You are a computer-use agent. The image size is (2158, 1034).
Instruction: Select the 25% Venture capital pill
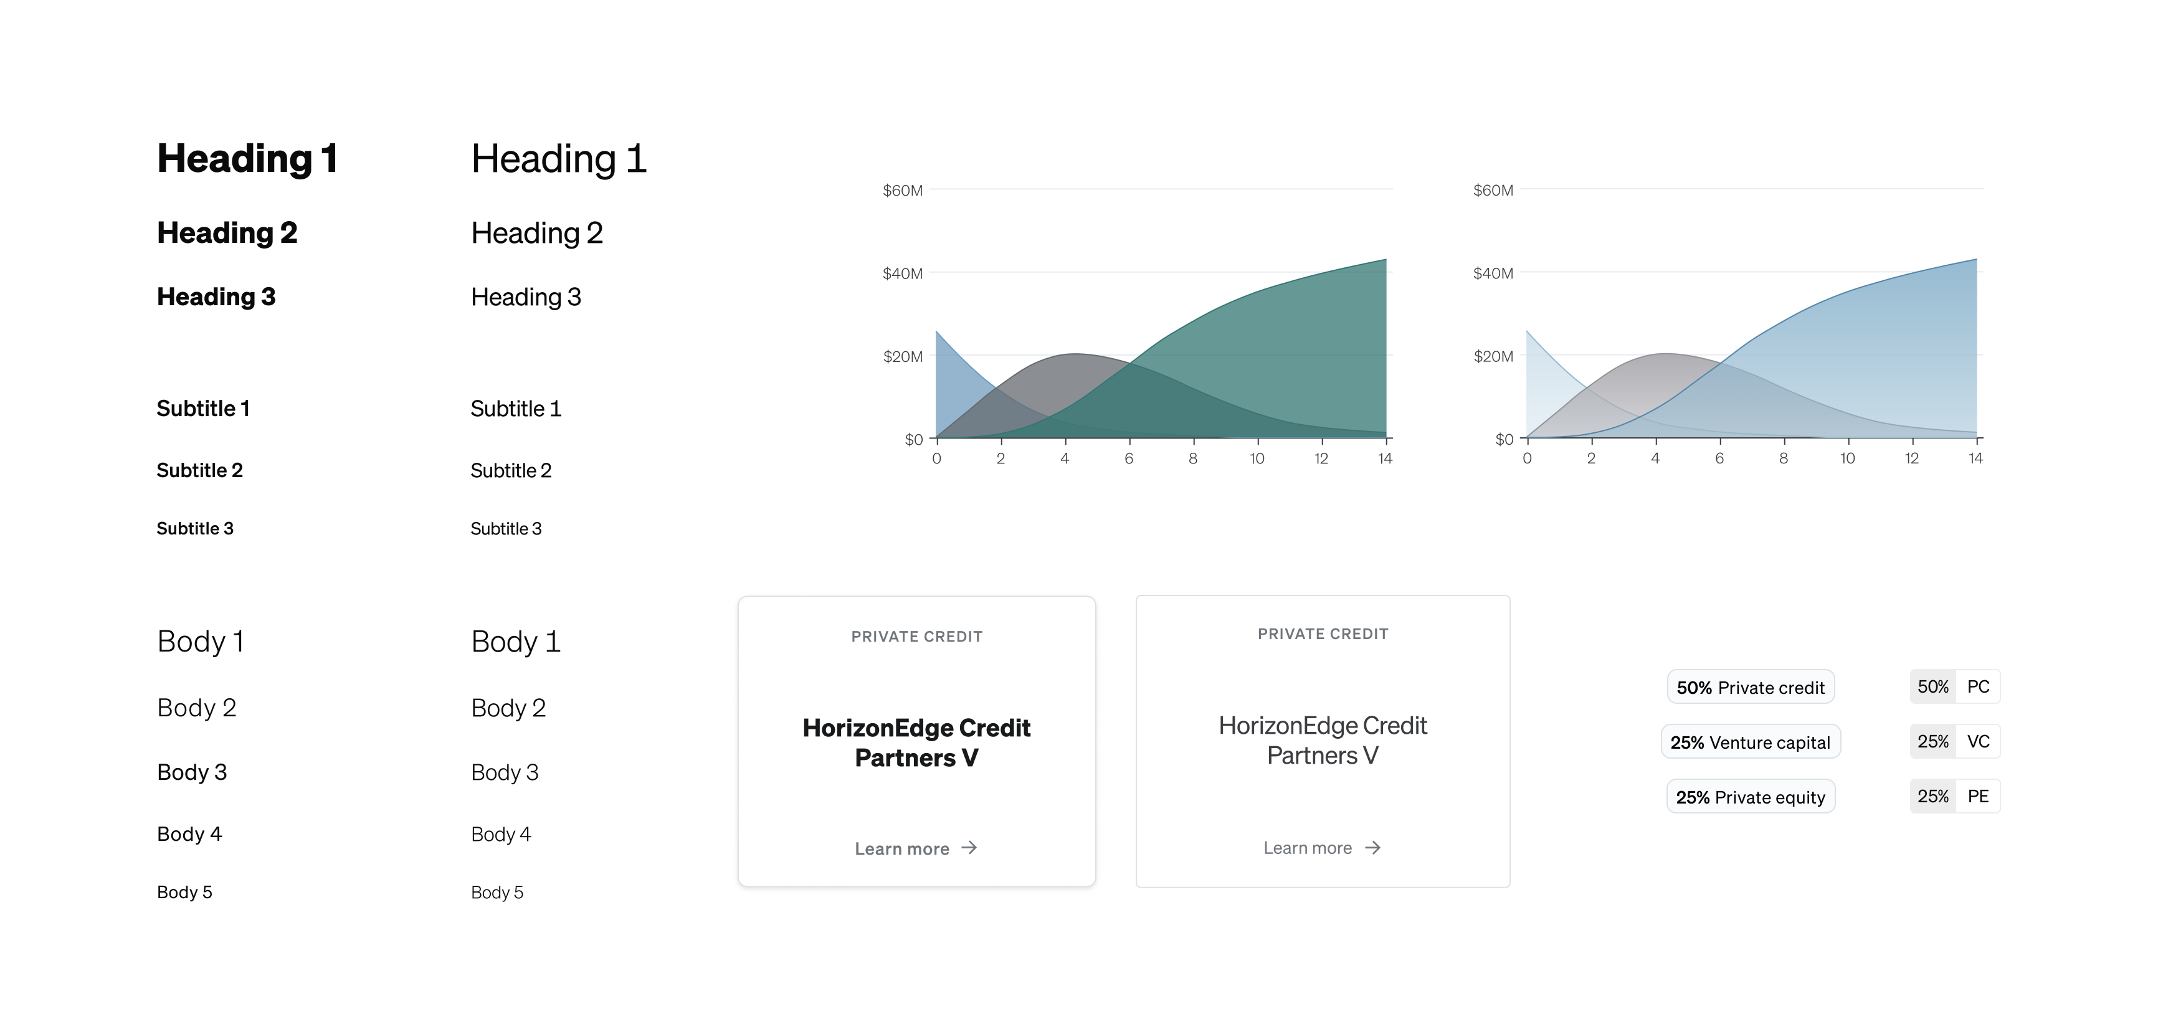point(1751,742)
